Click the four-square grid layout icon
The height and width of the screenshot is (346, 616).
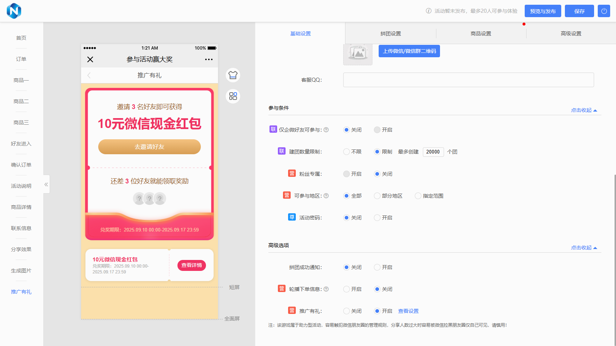tap(233, 96)
